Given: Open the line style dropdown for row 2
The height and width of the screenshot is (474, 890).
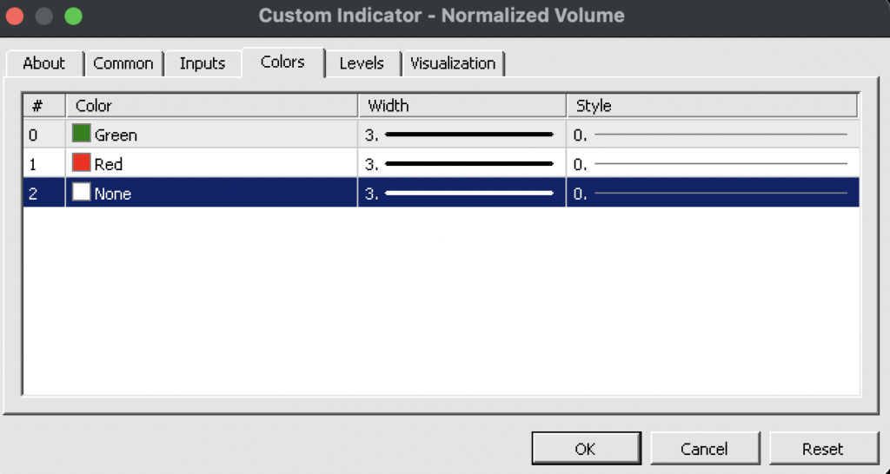Looking at the screenshot, I should coord(713,194).
